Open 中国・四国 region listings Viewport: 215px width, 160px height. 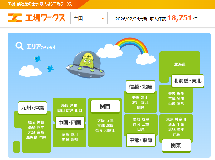[x=70, y=123]
